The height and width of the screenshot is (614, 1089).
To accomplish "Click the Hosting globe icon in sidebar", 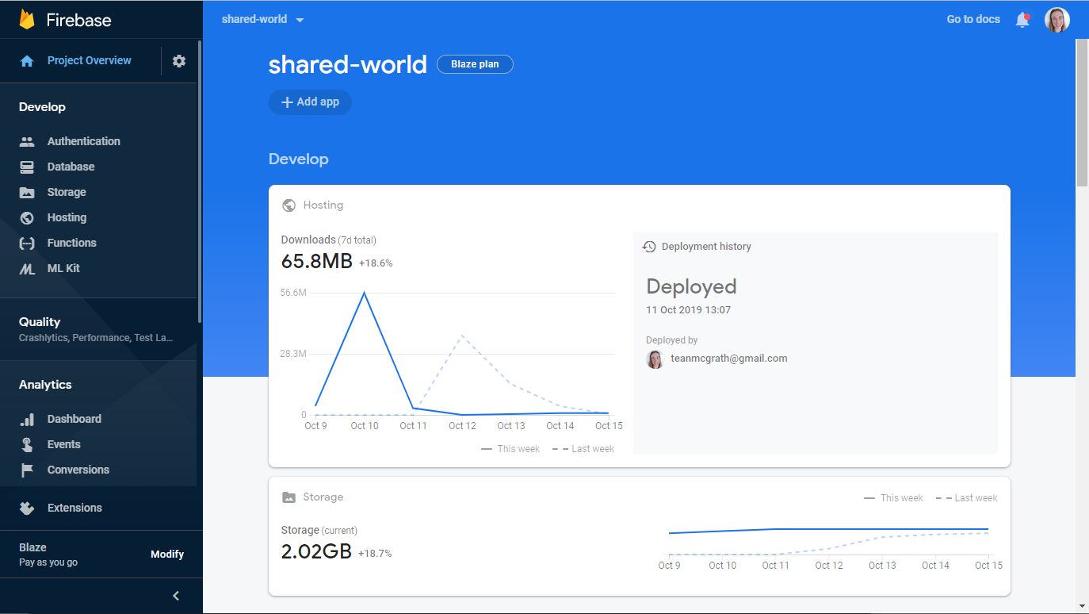I will point(27,217).
